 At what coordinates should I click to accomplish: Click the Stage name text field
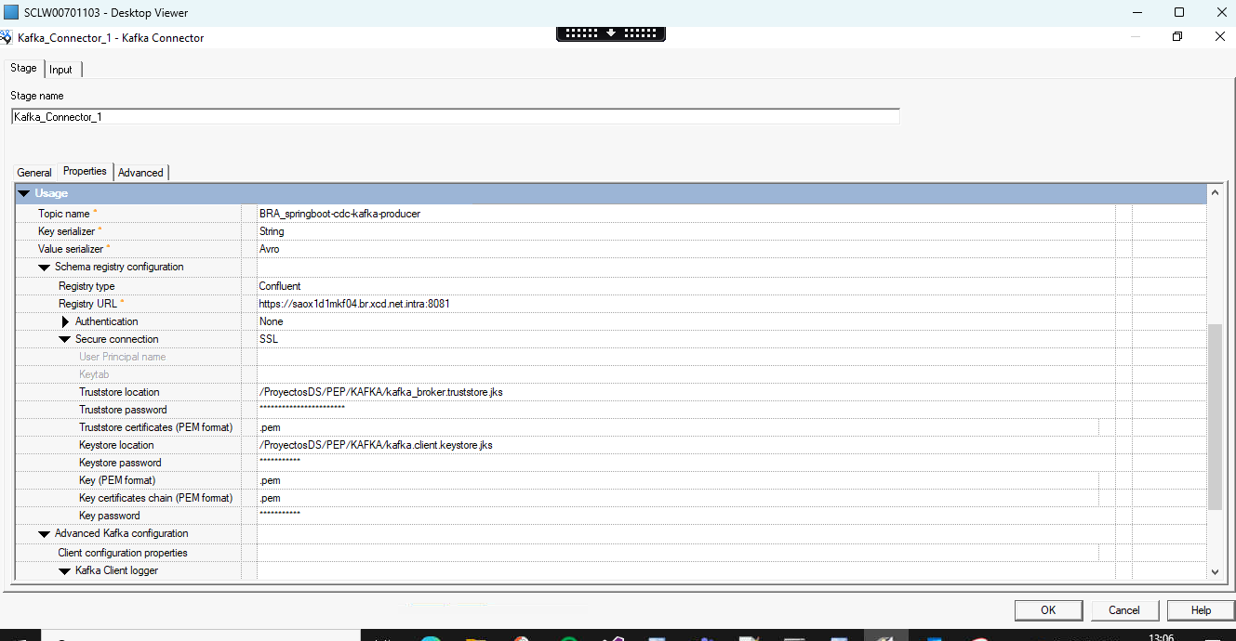[456, 117]
